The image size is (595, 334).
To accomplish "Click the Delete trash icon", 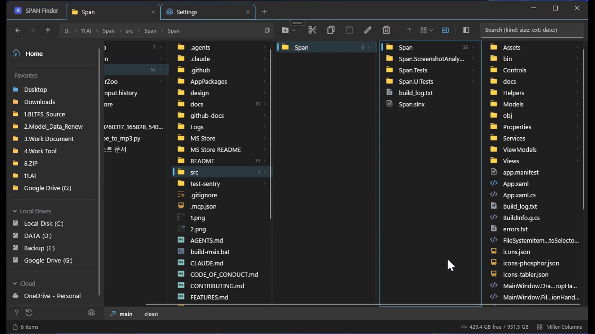I will (x=386, y=30).
